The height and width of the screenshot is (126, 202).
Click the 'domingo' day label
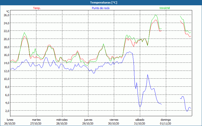(x=166, y=120)
